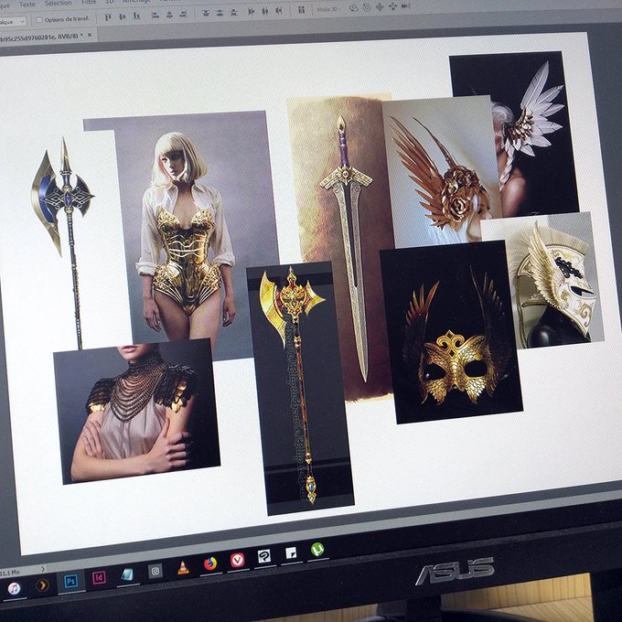Click the Auto-align layers icon
Image resolution: width=622 pixels, height=622 pixels.
click(x=302, y=10)
